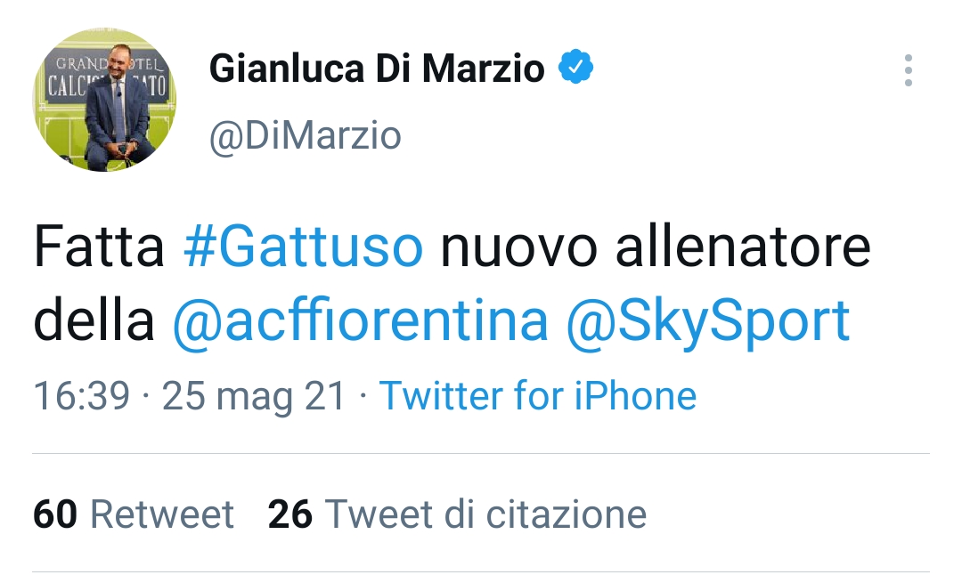Image resolution: width=962 pixels, height=583 pixels.
Task: Select the date 25 mag 21
Action: click(x=252, y=395)
